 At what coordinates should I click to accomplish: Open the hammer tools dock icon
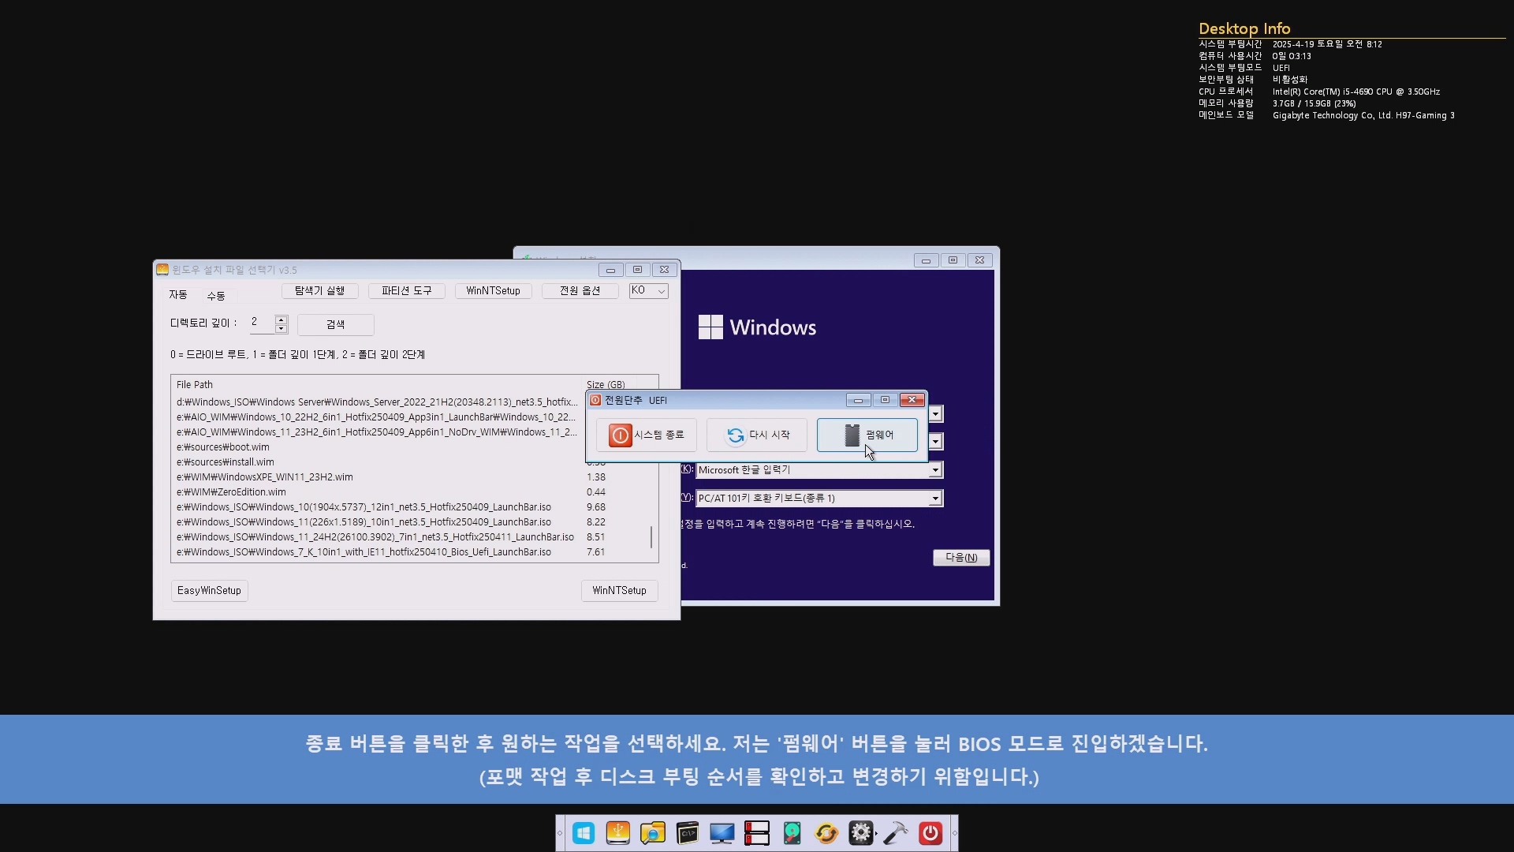click(896, 833)
